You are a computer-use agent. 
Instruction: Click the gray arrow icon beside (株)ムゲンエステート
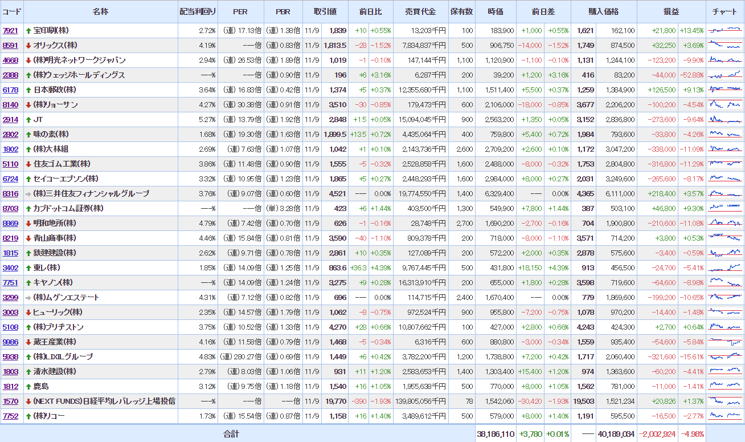[x=28, y=298]
